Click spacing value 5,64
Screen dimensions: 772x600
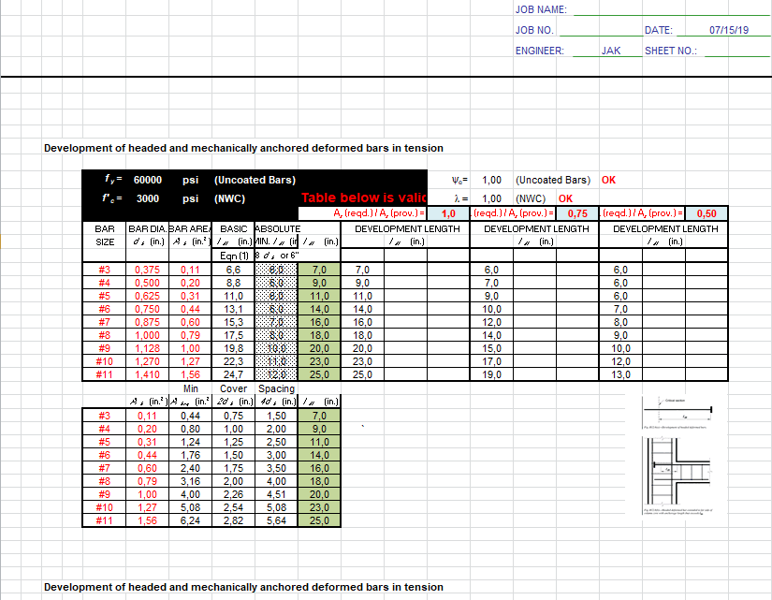click(x=276, y=520)
